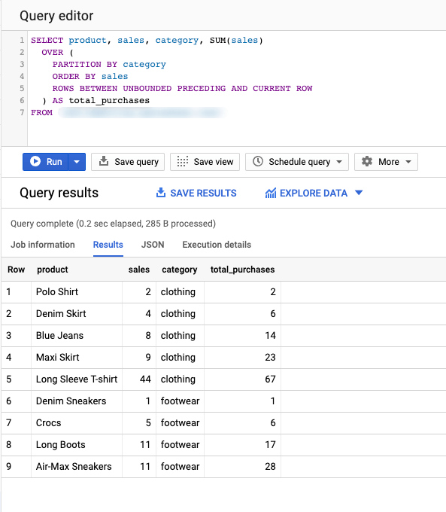Click the total_purchases value 67
Viewport: 446px width, 512px height.
point(270,379)
